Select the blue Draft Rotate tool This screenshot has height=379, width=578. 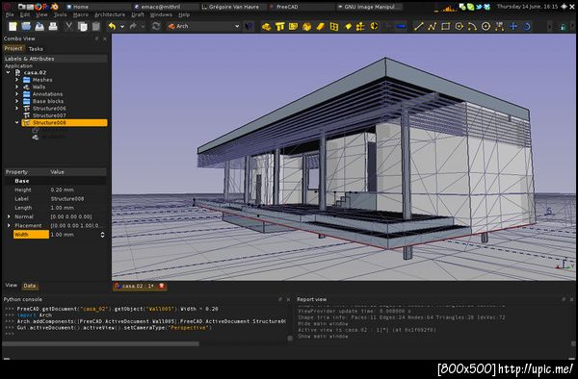[527, 27]
